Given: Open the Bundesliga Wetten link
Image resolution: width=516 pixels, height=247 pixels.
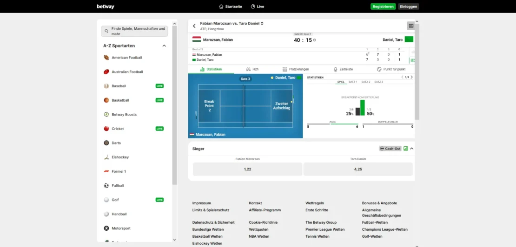Looking at the screenshot, I should click(208, 229).
